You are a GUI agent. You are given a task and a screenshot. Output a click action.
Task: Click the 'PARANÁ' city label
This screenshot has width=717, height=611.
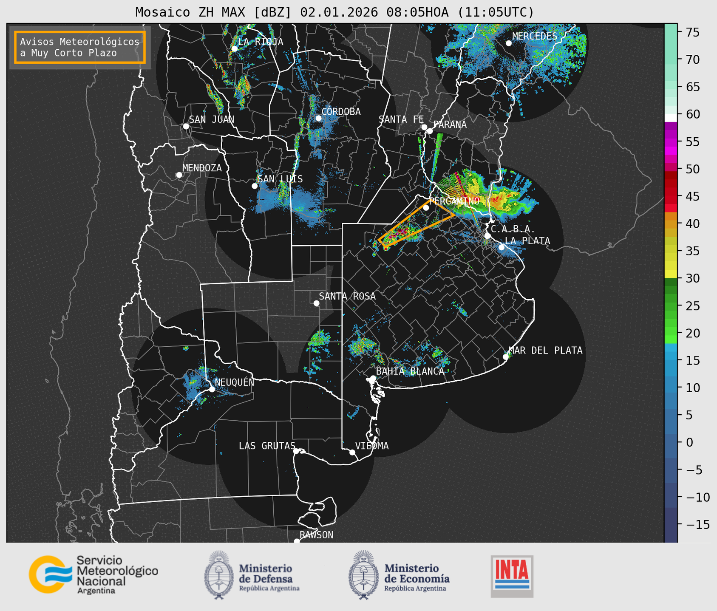coord(450,124)
